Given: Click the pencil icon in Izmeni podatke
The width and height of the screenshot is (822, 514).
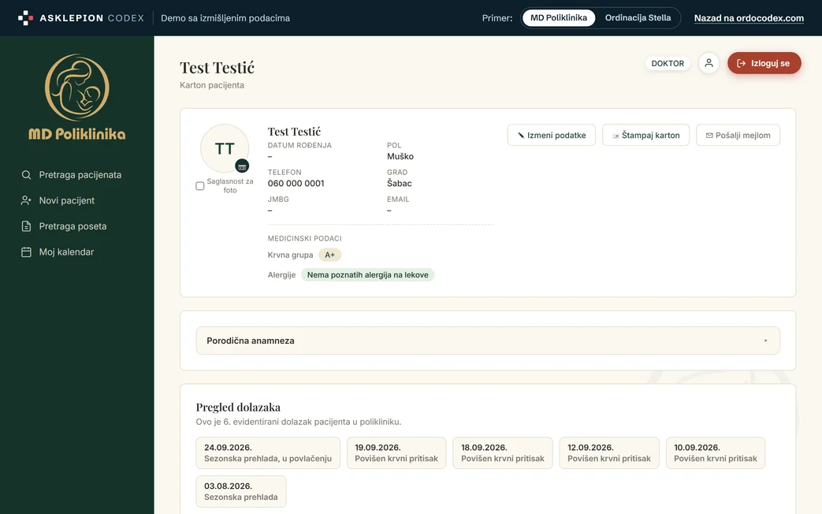Looking at the screenshot, I should [521, 136].
